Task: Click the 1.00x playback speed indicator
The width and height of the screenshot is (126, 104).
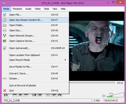Action: point(97,101)
